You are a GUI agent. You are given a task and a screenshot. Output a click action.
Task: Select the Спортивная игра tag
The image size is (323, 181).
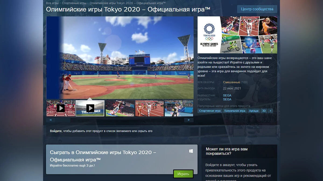pyautogui.click(x=210, y=111)
